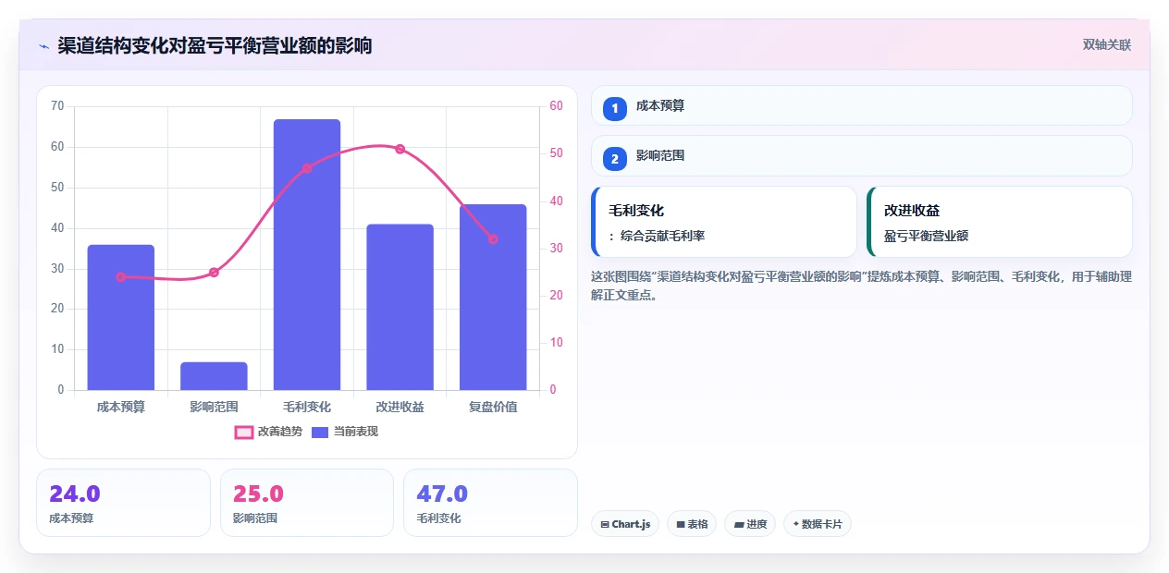Click the trend line point on 复盘价值

493,239
